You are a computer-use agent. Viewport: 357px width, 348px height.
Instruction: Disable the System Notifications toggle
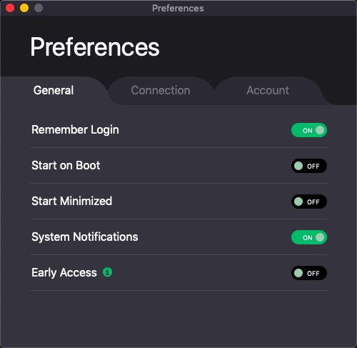pos(309,237)
